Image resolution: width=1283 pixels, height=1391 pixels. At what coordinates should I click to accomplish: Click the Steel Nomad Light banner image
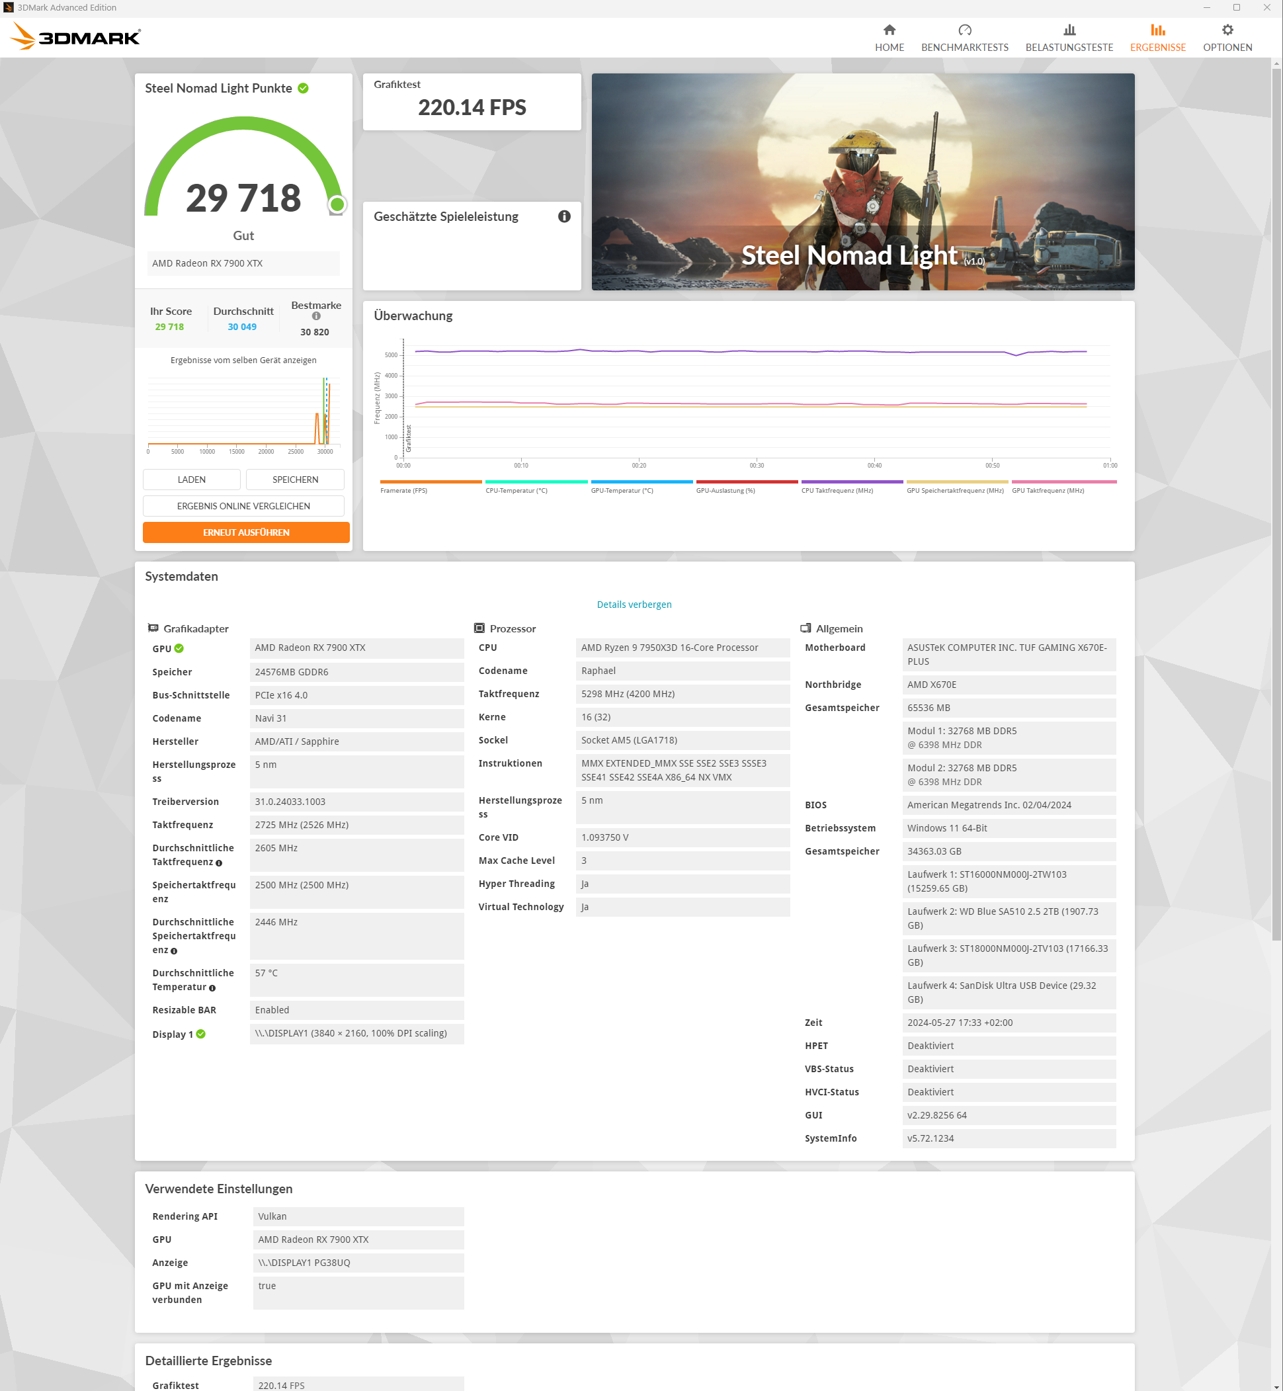click(862, 181)
